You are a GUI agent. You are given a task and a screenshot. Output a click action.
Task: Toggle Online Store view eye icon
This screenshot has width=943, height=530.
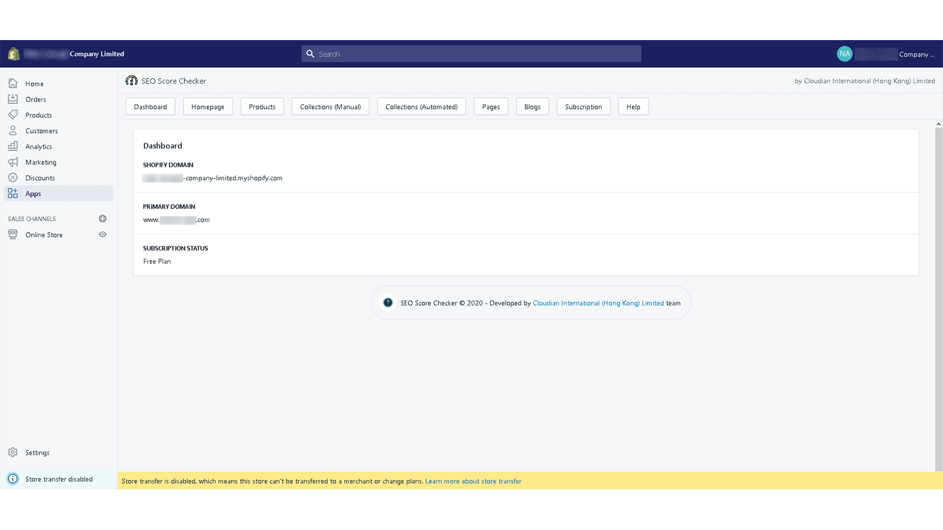coord(103,234)
